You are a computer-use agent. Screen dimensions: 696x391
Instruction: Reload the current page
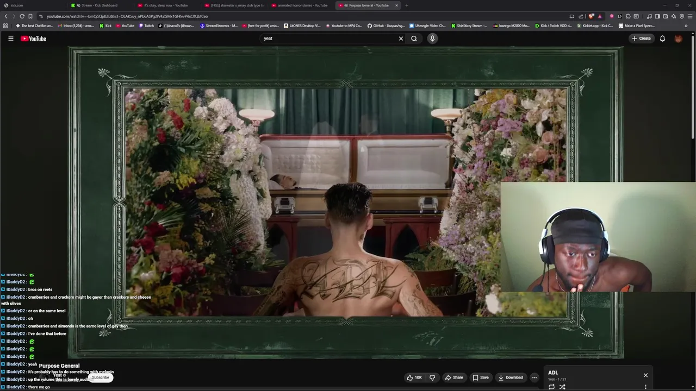(x=22, y=16)
